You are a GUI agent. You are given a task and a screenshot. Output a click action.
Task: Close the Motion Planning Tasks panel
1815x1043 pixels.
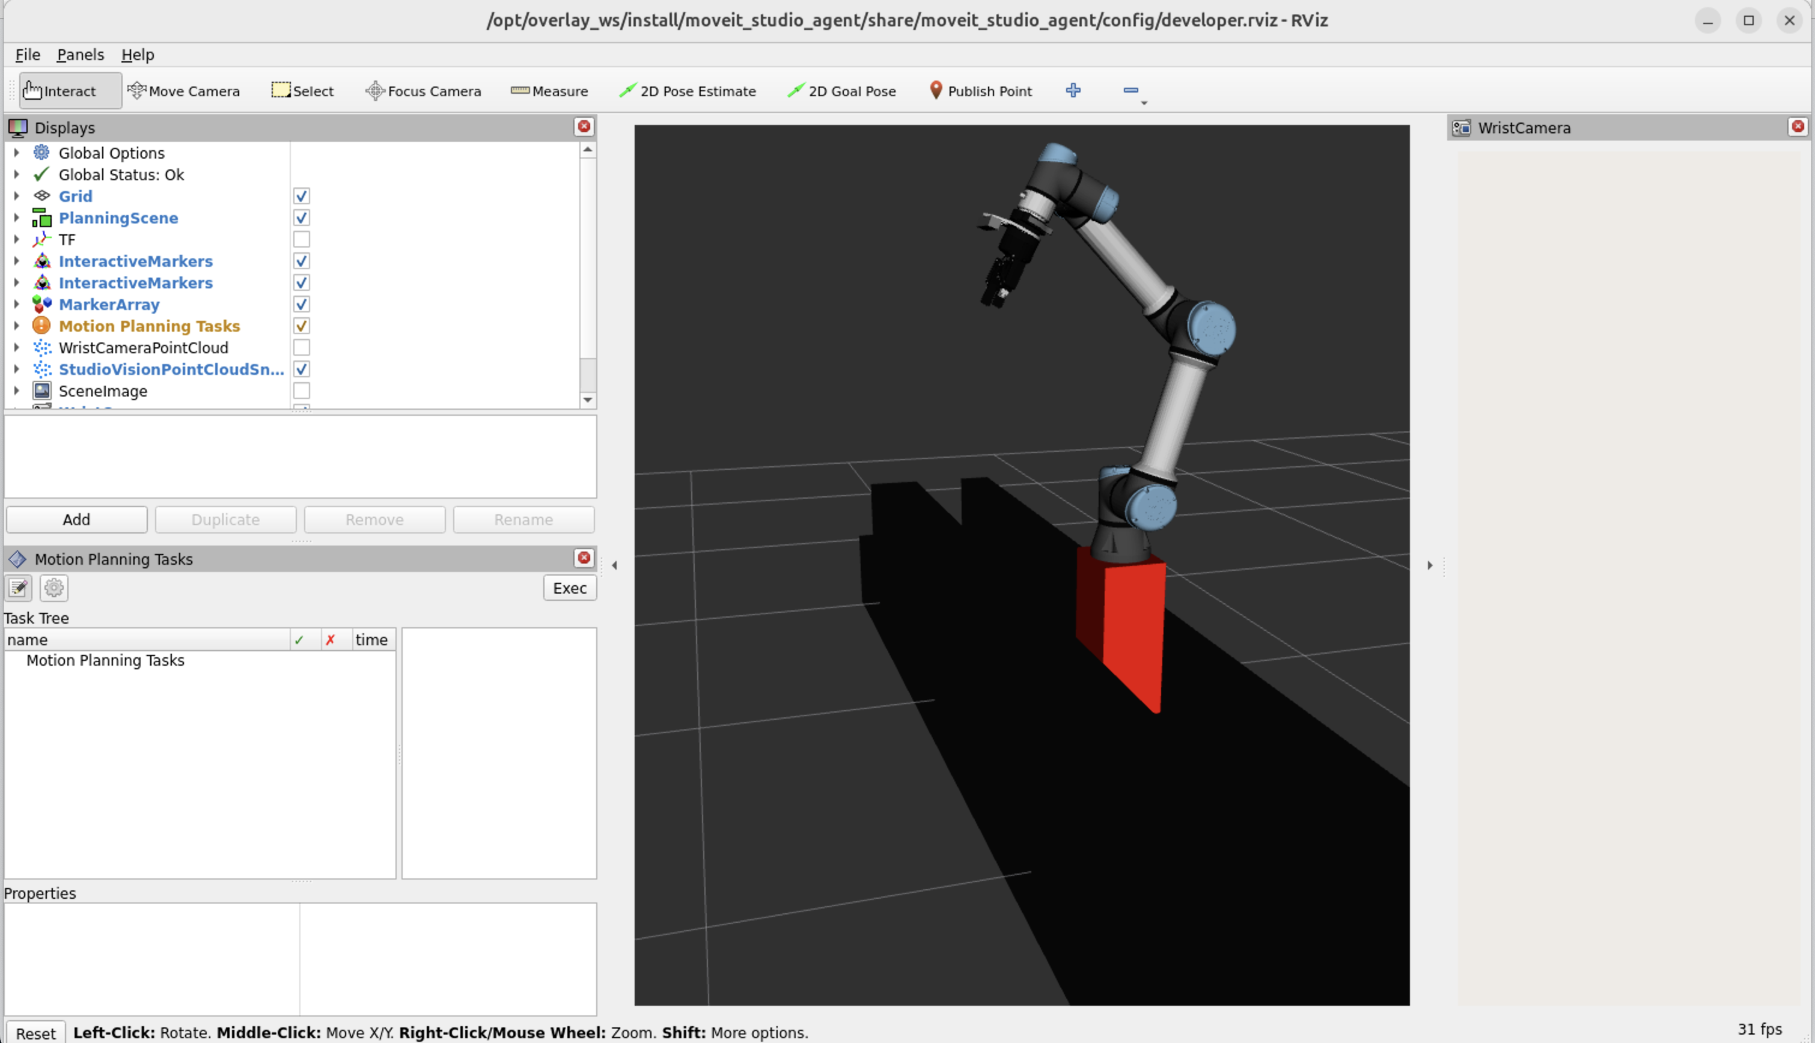point(584,558)
